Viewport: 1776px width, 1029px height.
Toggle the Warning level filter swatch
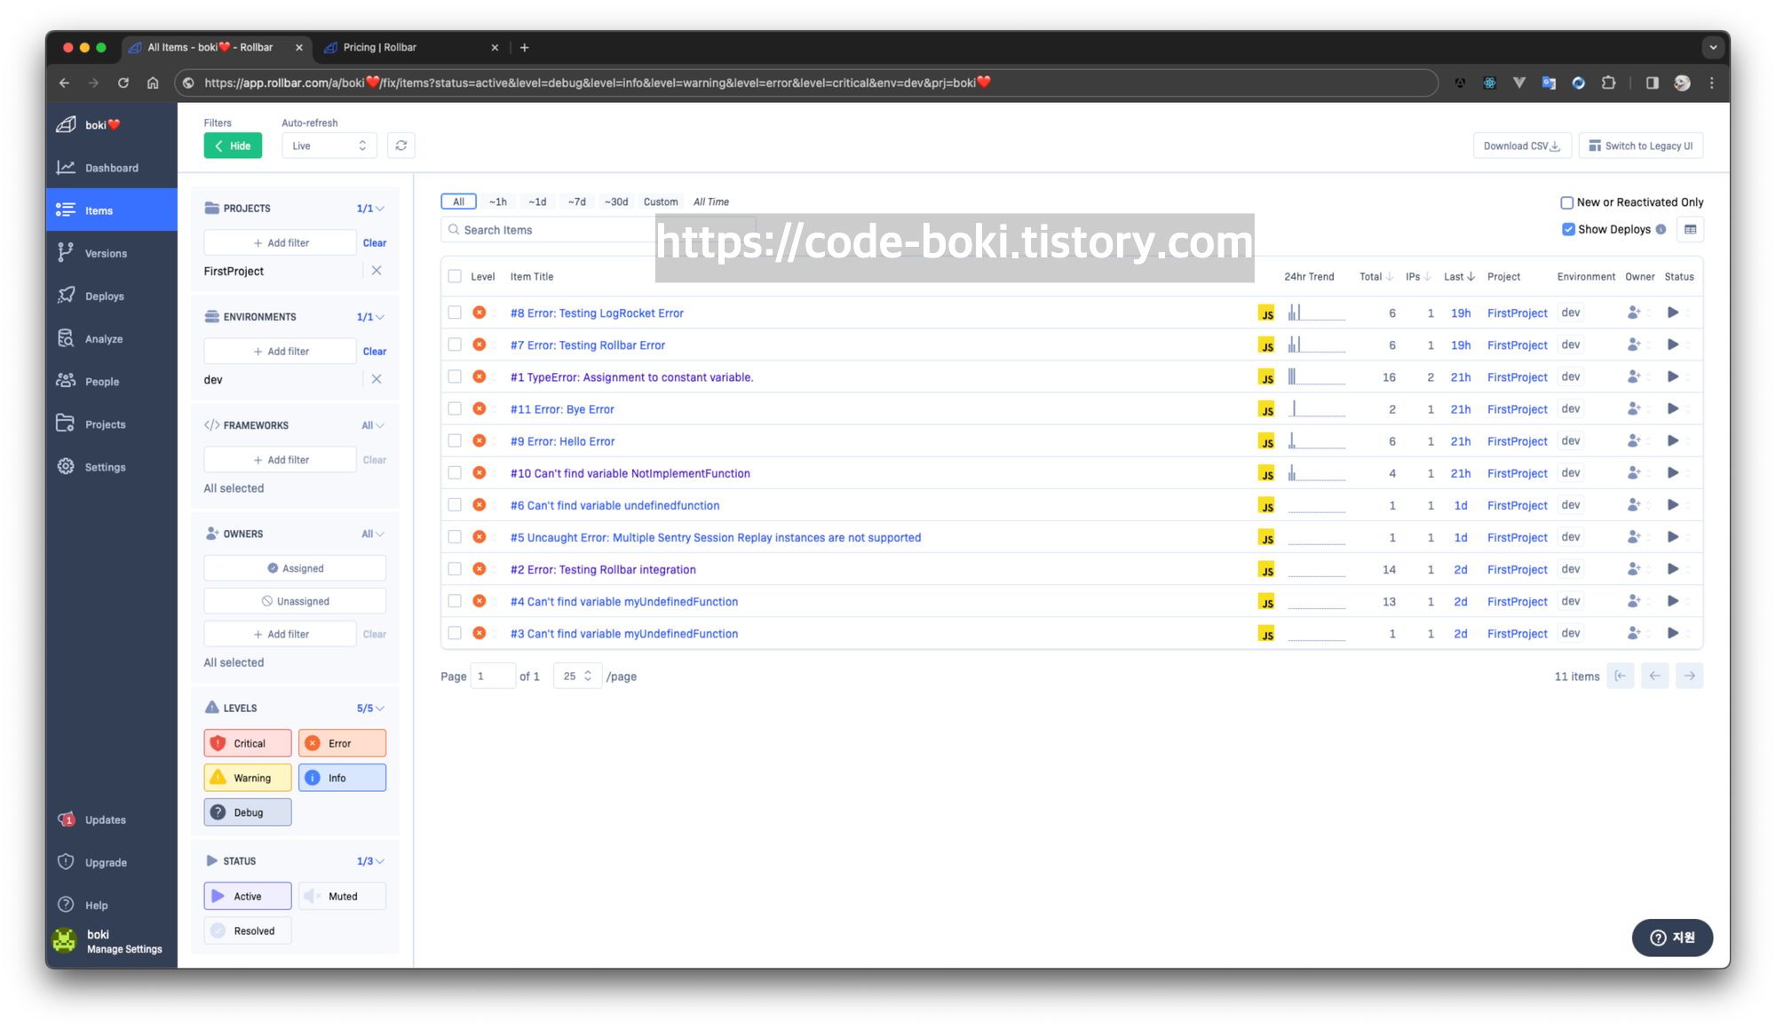[x=248, y=778]
